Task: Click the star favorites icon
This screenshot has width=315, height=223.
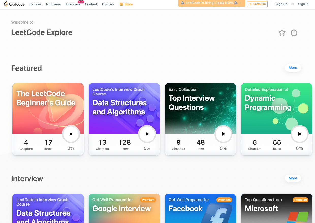Action: [282, 33]
